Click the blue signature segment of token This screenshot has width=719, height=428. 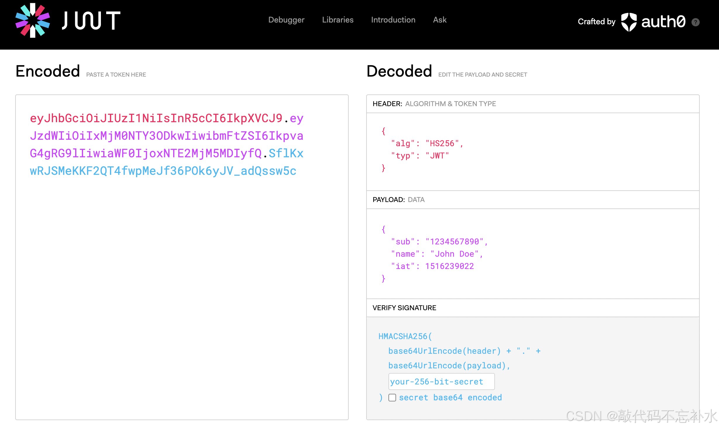pos(163,171)
